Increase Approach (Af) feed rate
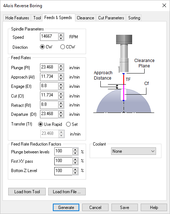 click(x=61, y=75)
